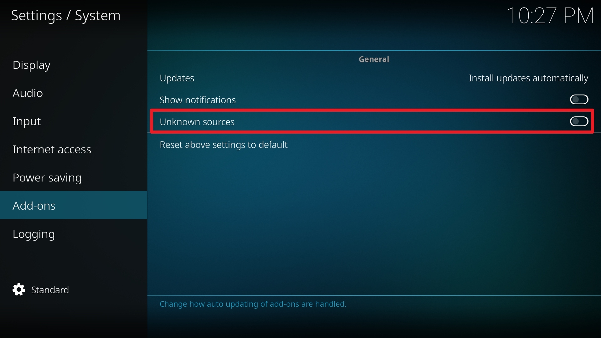Expand the General settings category
The width and height of the screenshot is (601, 338).
tap(374, 59)
